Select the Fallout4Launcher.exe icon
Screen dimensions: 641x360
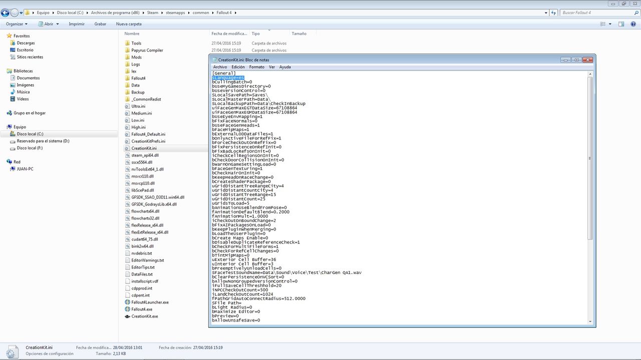point(127,302)
